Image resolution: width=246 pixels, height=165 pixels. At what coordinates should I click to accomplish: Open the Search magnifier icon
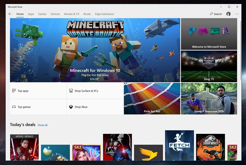pyautogui.click(x=212, y=14)
